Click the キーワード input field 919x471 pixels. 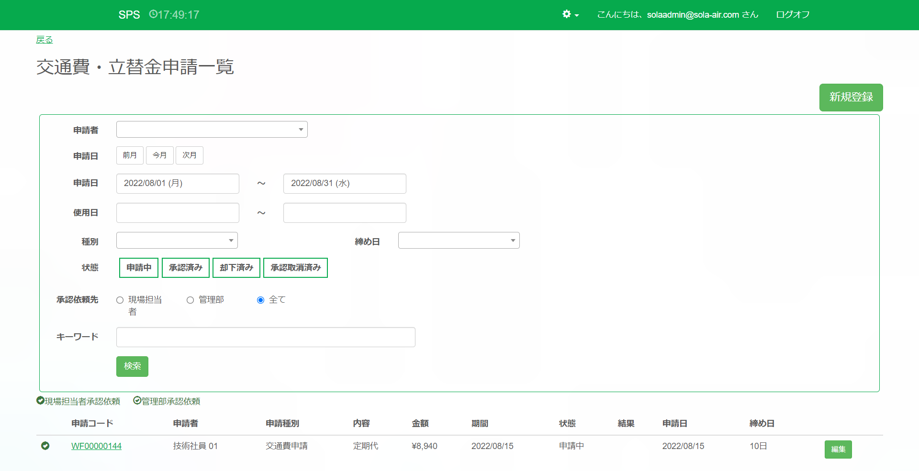coord(266,337)
